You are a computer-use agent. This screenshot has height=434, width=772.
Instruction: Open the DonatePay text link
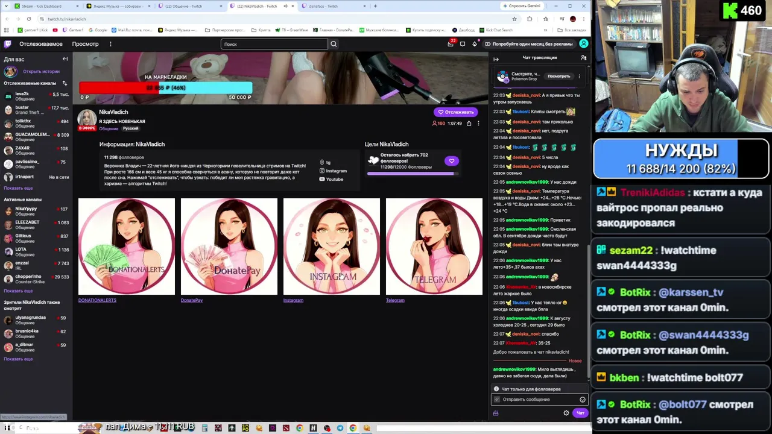[192, 300]
